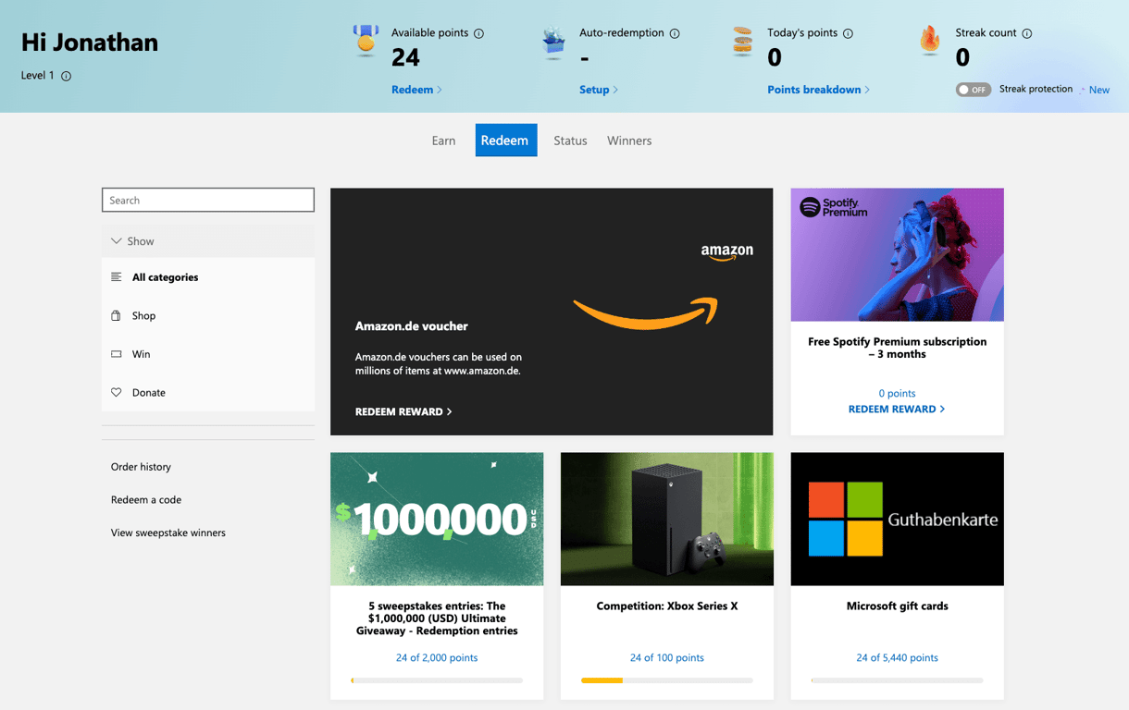The height and width of the screenshot is (710, 1129).
Task: Open View sweepstake winners
Action: coord(168,532)
